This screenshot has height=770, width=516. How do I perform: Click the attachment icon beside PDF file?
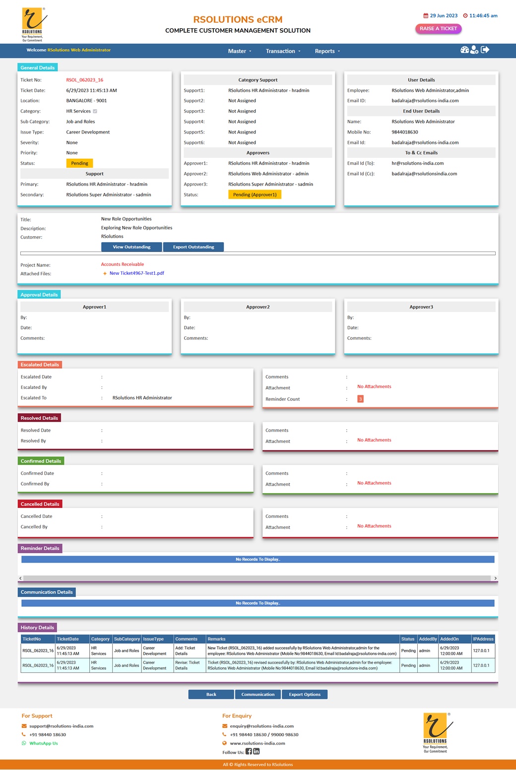105,273
